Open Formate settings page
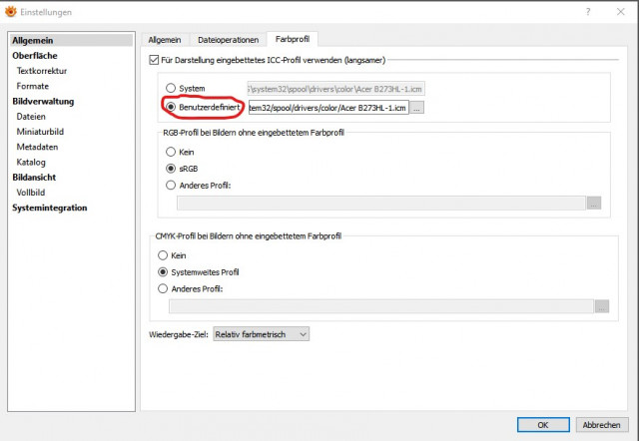Image resolution: width=639 pixels, height=441 pixels. [x=33, y=86]
